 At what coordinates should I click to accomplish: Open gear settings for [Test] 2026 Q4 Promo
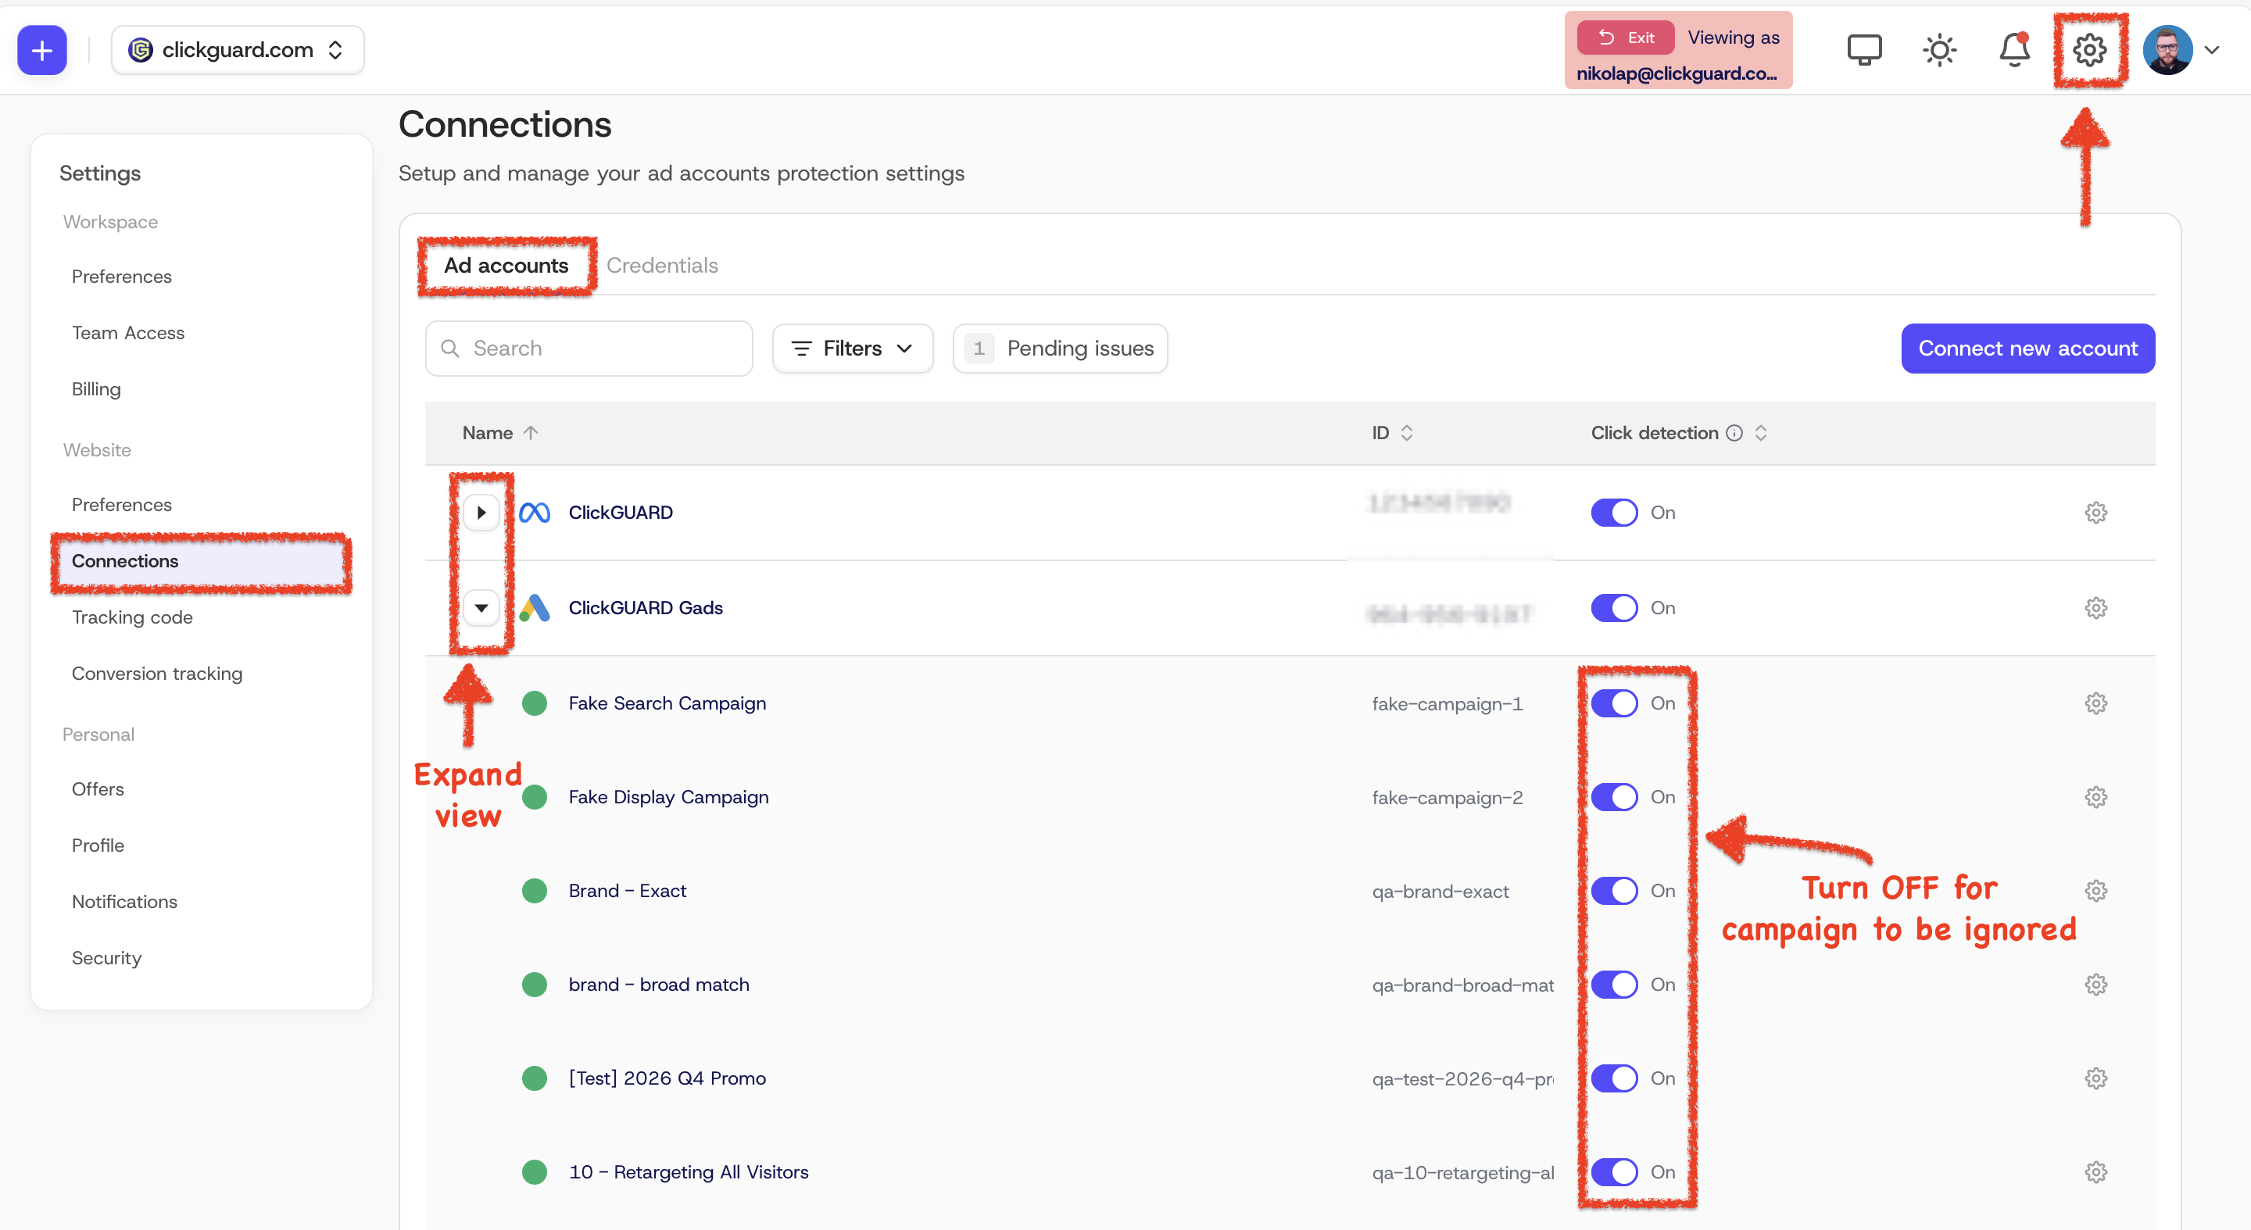click(x=2095, y=1077)
